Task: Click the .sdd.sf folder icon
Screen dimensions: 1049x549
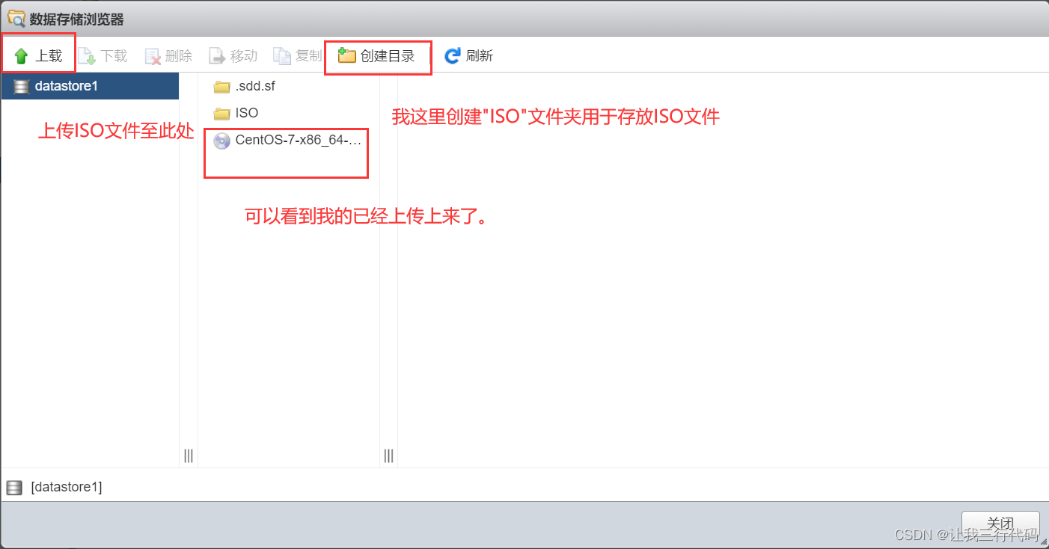Action: point(221,87)
